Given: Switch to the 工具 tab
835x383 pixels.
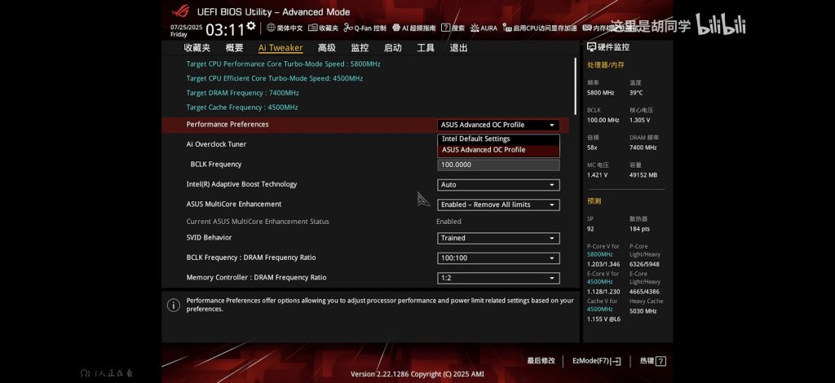Looking at the screenshot, I should [426, 48].
